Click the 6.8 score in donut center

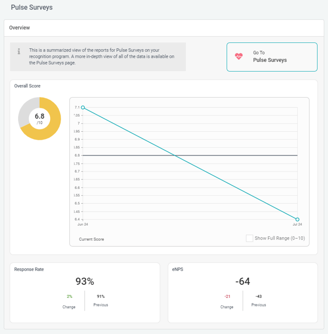point(40,116)
